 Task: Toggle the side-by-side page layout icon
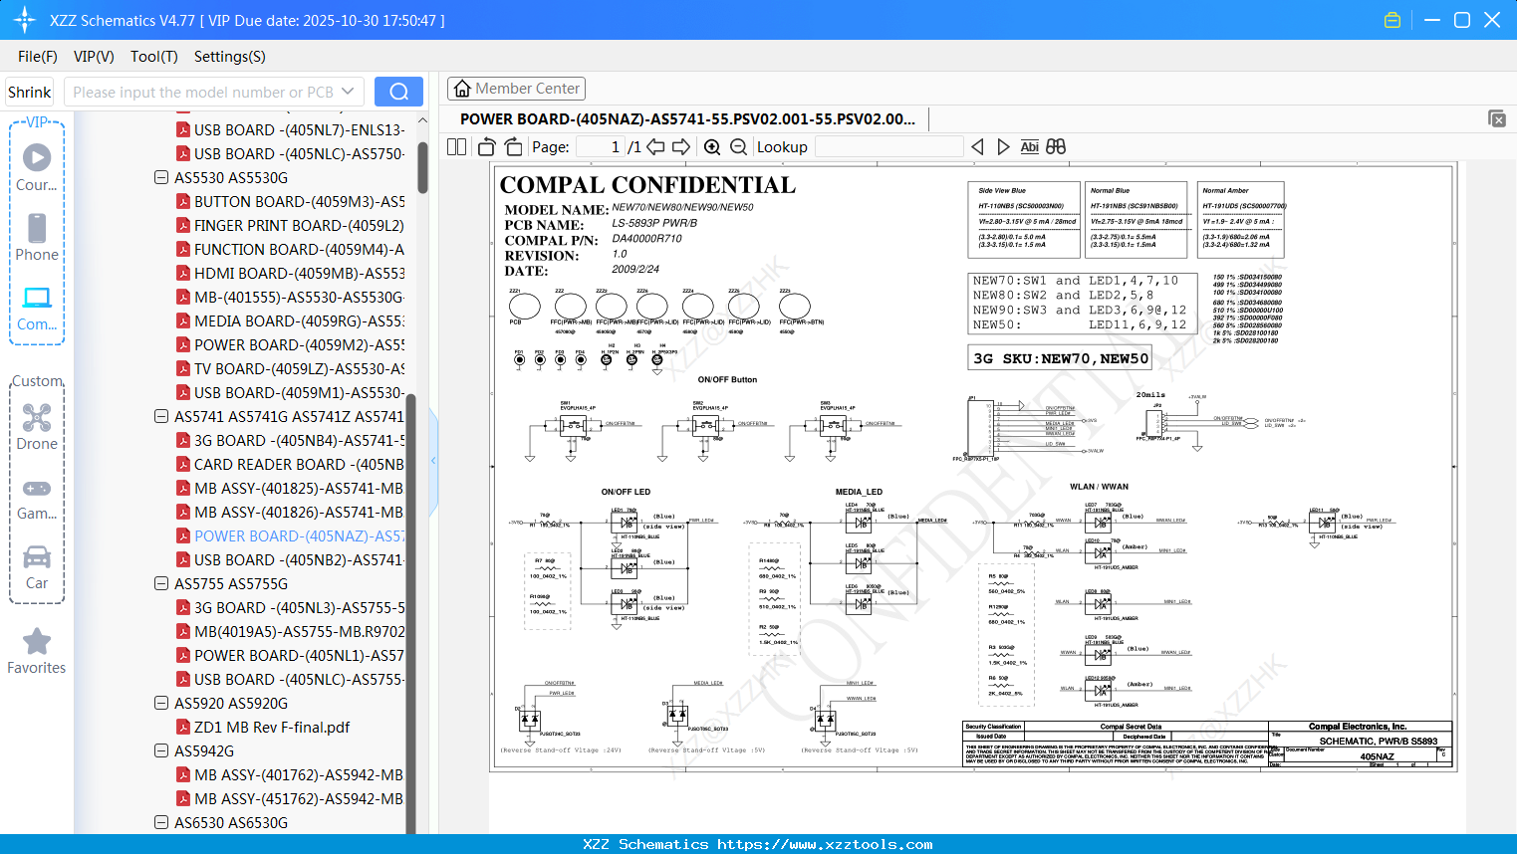click(456, 146)
